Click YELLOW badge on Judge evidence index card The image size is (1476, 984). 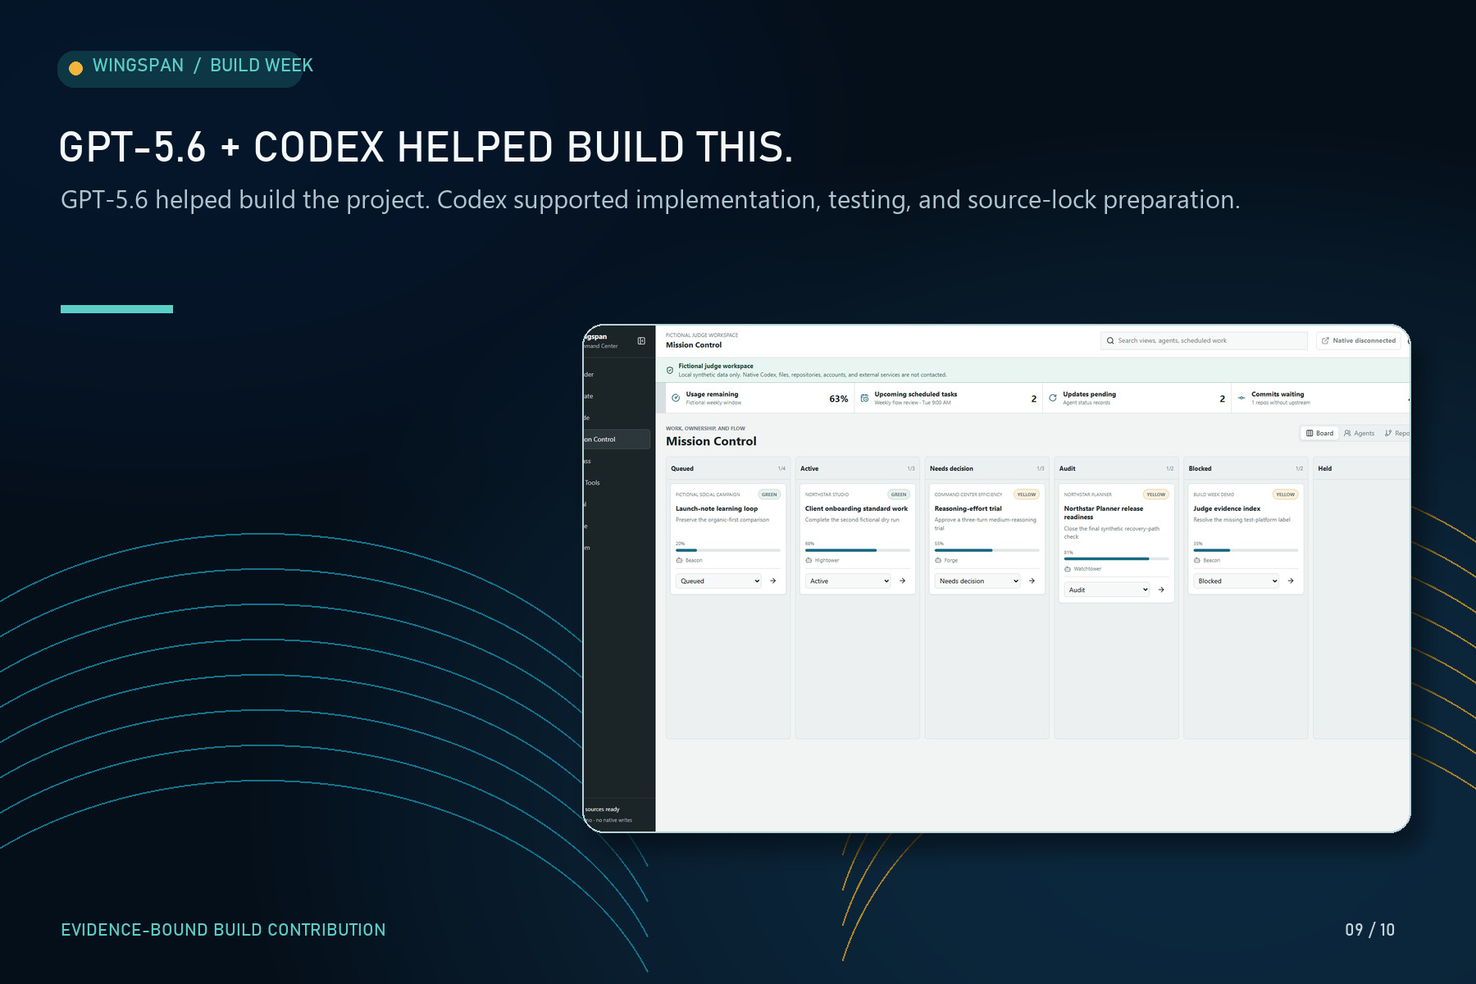pyautogui.click(x=1286, y=495)
